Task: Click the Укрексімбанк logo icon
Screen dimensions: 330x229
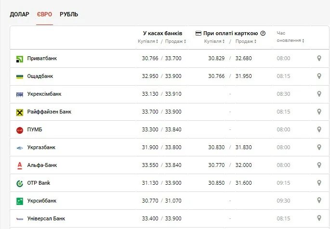Action: point(20,95)
